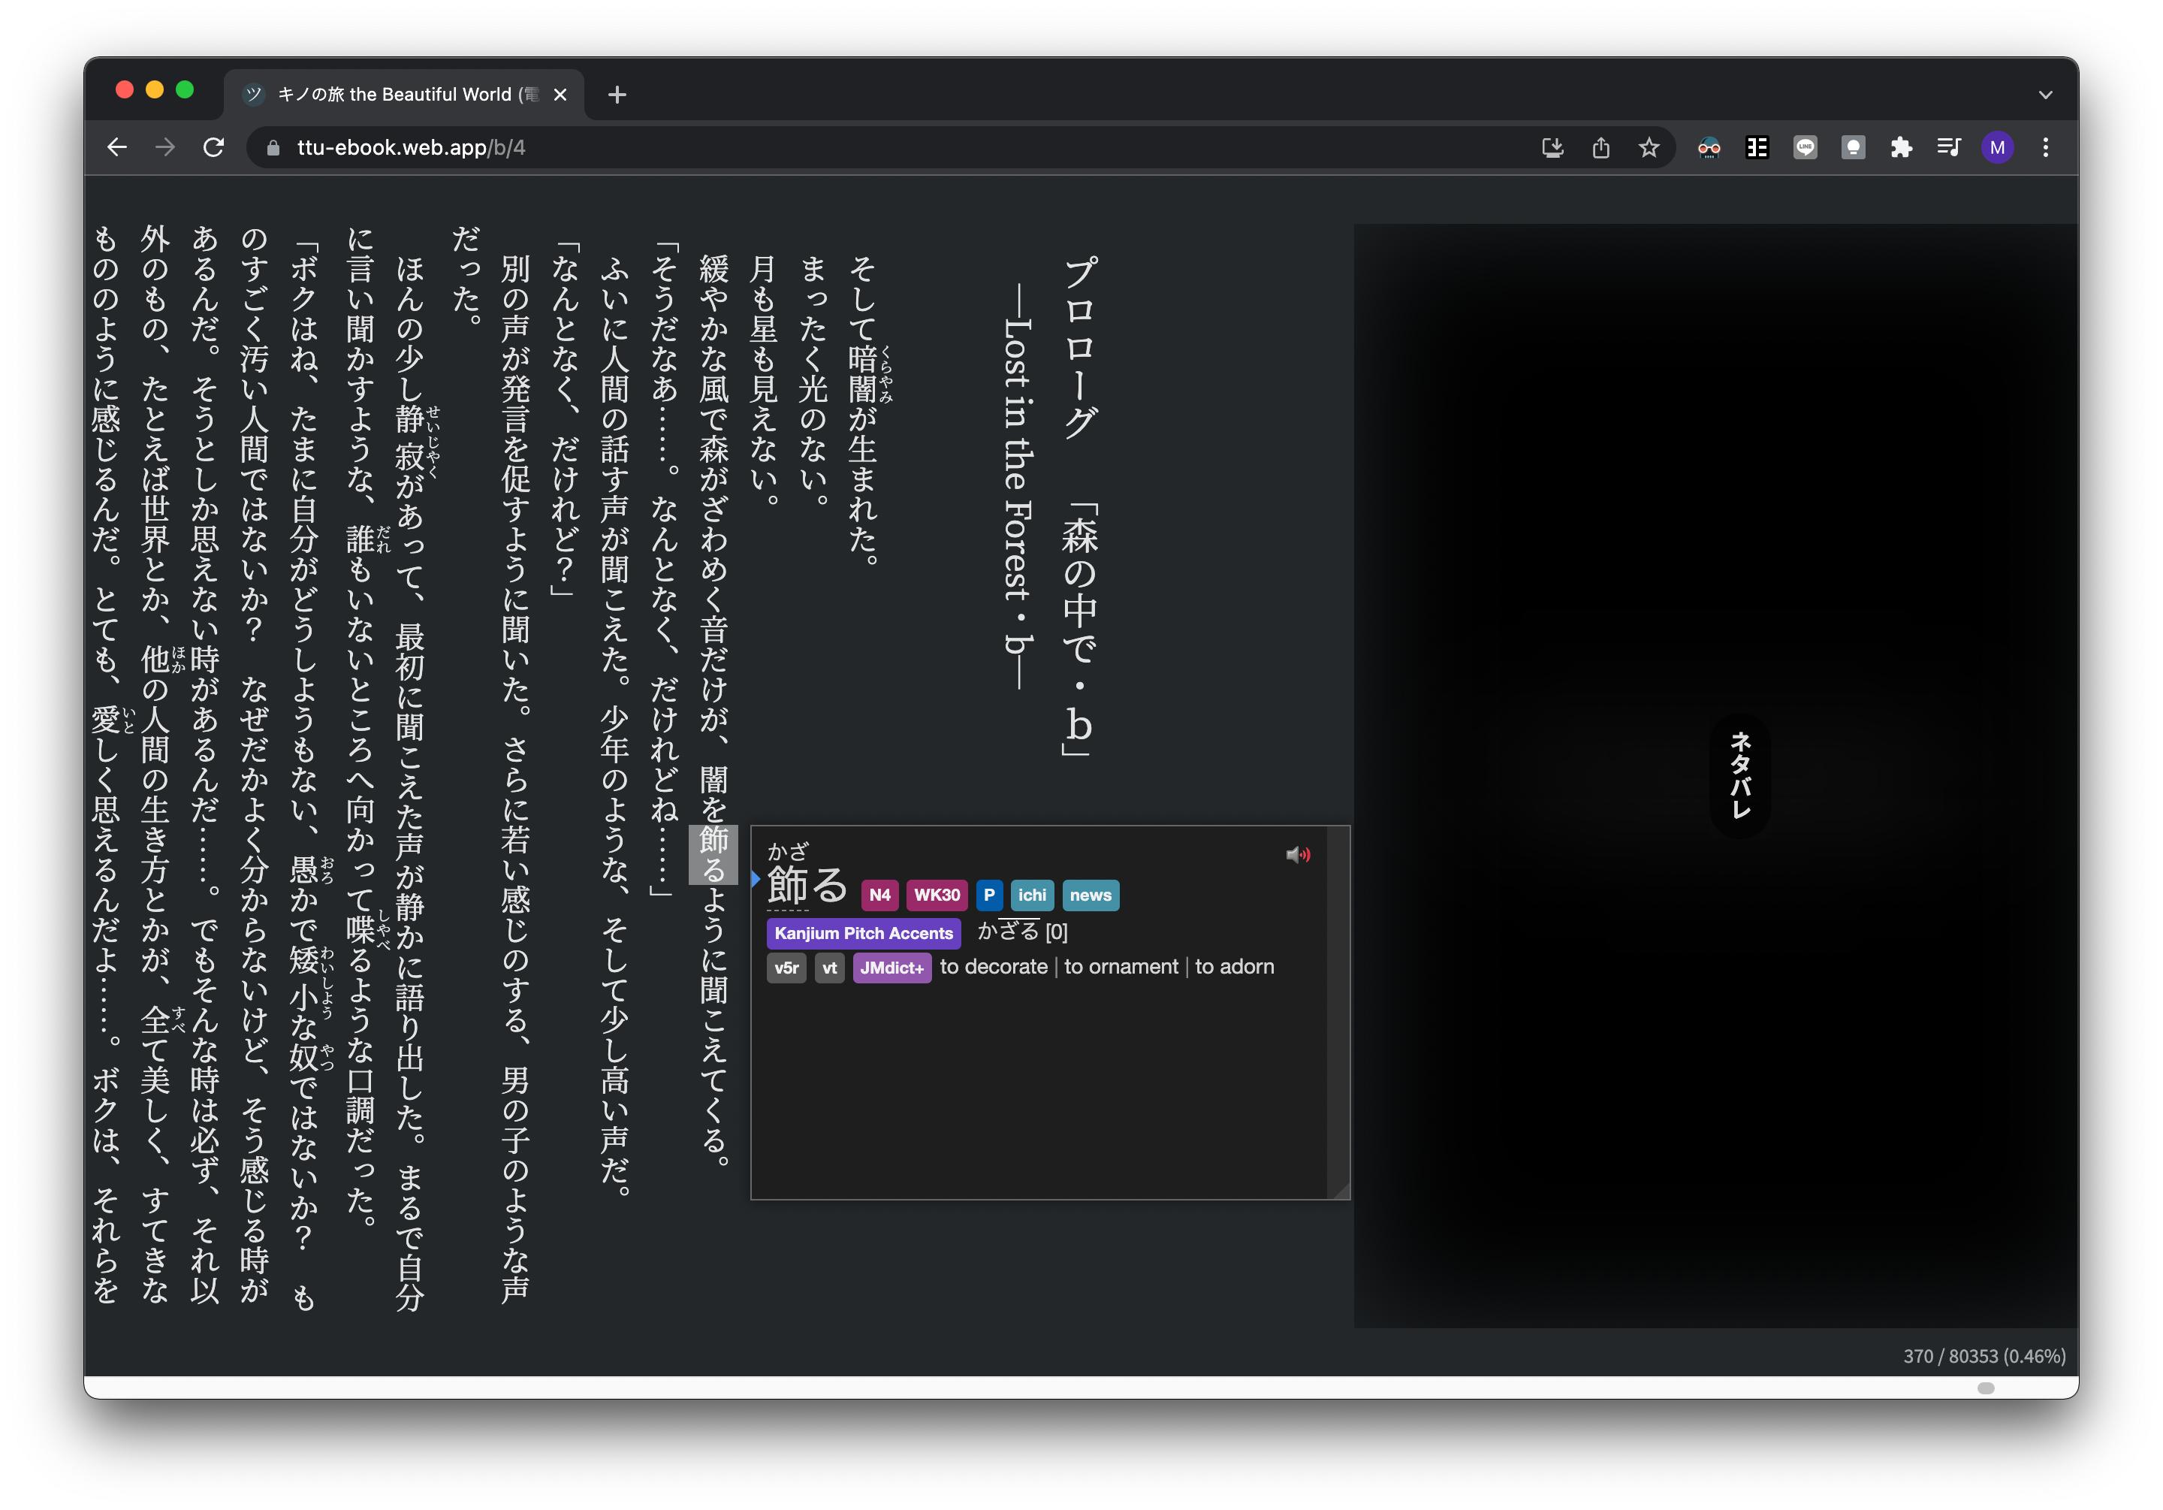Play audio for 飾る in popup
This screenshot has height=1510, width=2163.
(x=1299, y=855)
